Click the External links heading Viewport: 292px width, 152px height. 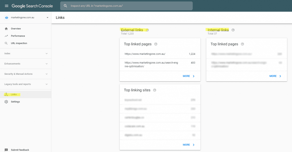click(x=132, y=30)
